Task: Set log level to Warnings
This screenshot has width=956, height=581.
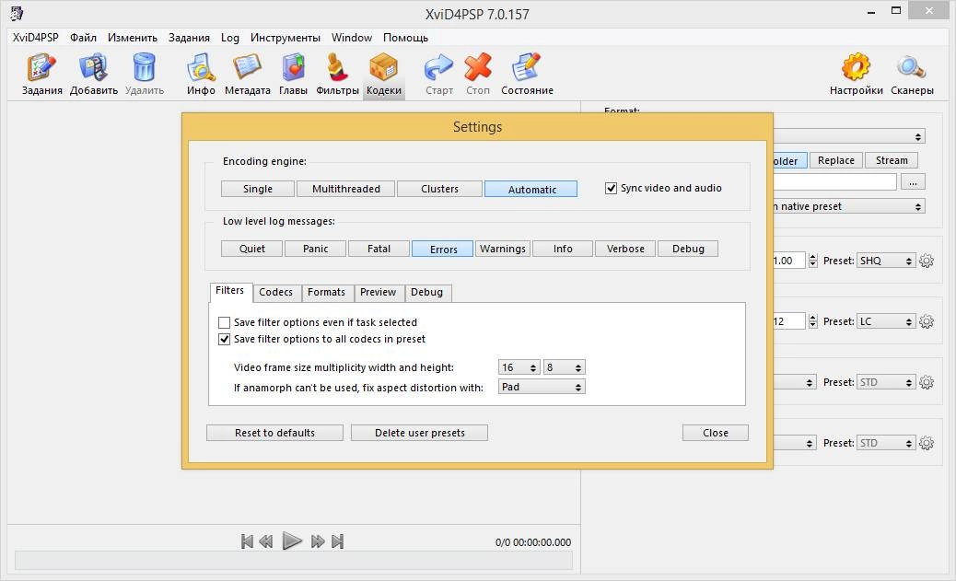Action: (502, 249)
